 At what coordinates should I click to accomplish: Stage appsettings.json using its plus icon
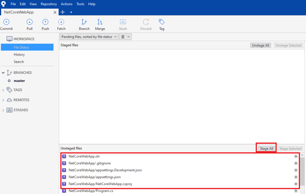click(x=296, y=177)
